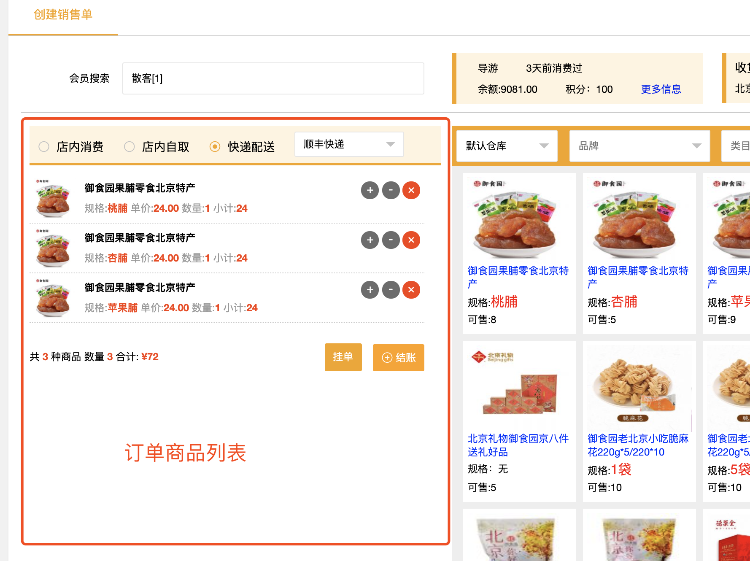This screenshot has height=561, width=750.
Task: Click 余额:9081.00 balance text
Action: [x=507, y=89]
